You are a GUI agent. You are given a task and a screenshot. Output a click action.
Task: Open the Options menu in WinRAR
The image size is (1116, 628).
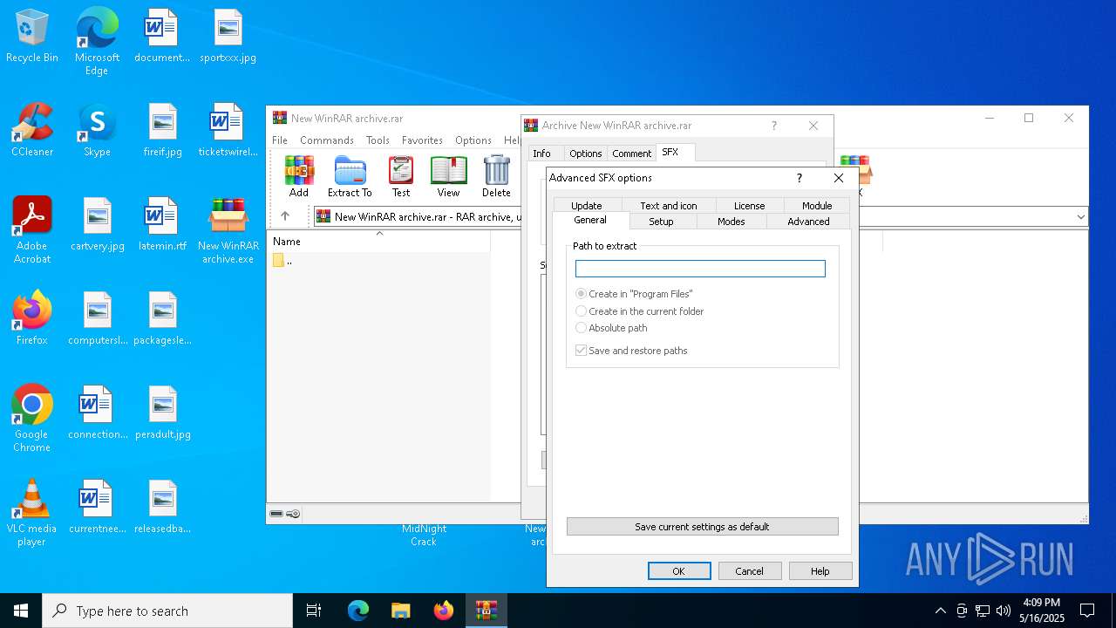click(473, 140)
